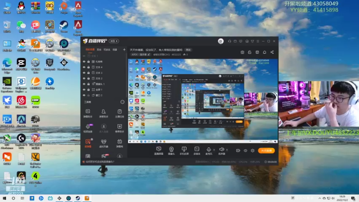Image resolution: width=359 pixels, height=202 pixels.
Task: Click the Steam icon in the taskbar
Action: click(x=78, y=198)
